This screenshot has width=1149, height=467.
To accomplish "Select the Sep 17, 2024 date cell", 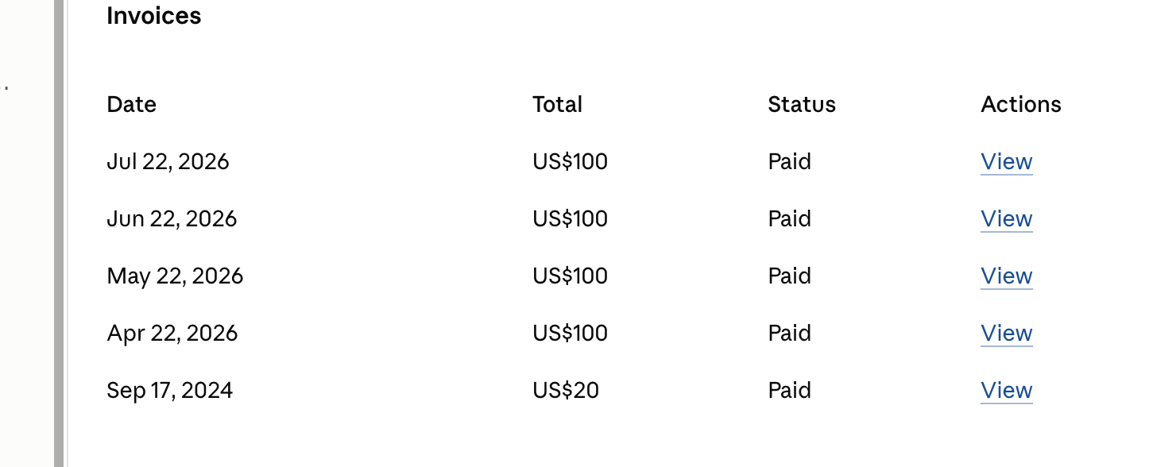I will (x=170, y=391).
